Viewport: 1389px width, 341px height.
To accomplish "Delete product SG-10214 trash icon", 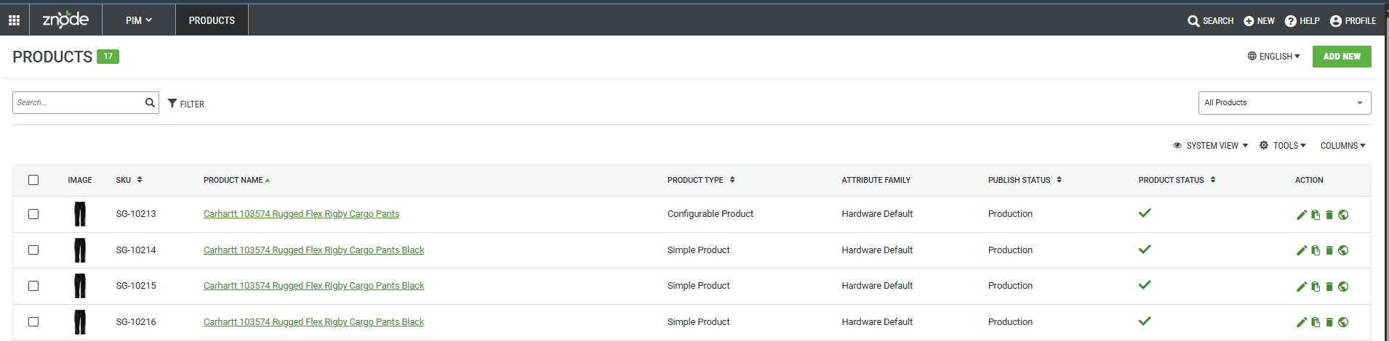I will 1329,250.
